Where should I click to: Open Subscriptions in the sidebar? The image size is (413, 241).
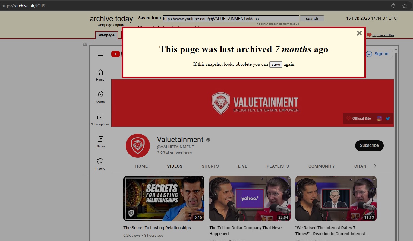pos(100,120)
